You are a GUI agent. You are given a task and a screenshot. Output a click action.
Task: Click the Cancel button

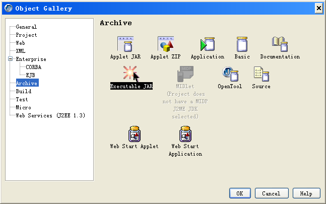[272, 193]
